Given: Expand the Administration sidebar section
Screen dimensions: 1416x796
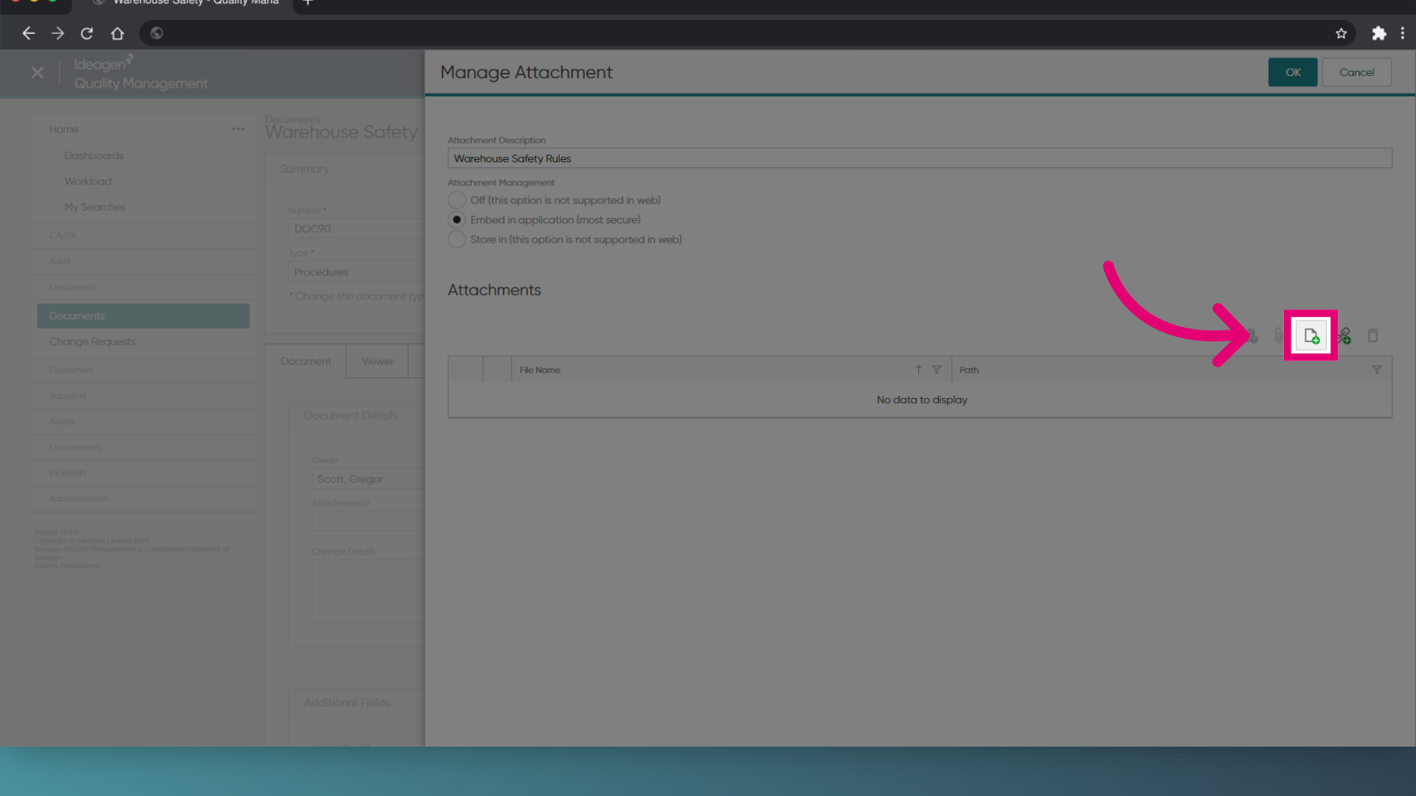Looking at the screenshot, I should point(144,499).
